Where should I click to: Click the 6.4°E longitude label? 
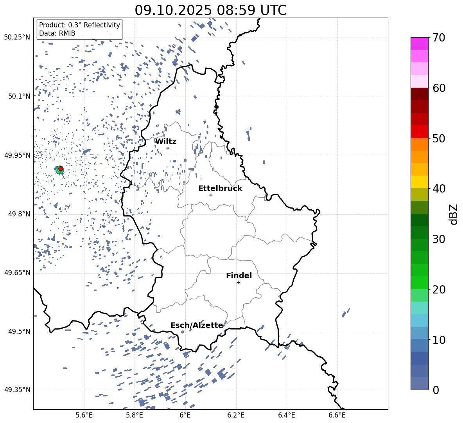287,416
